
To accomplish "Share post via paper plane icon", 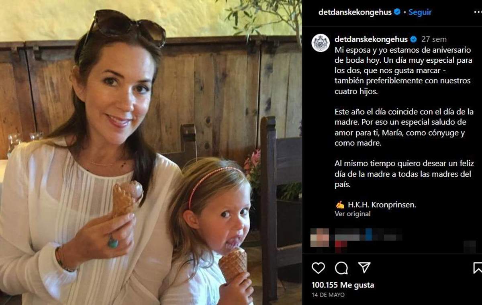I will click(x=364, y=268).
